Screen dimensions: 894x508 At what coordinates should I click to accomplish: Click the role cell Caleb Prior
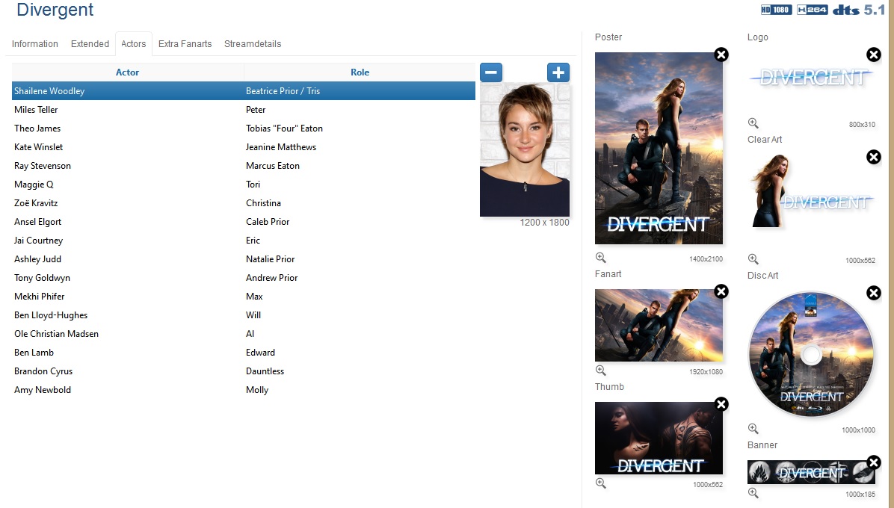[x=268, y=222]
